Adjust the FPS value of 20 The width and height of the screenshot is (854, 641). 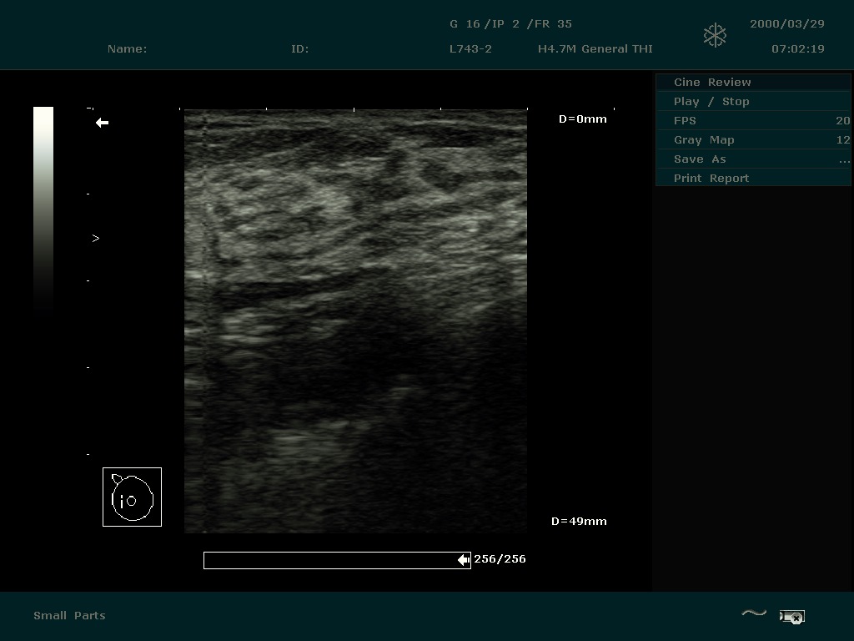click(x=842, y=121)
